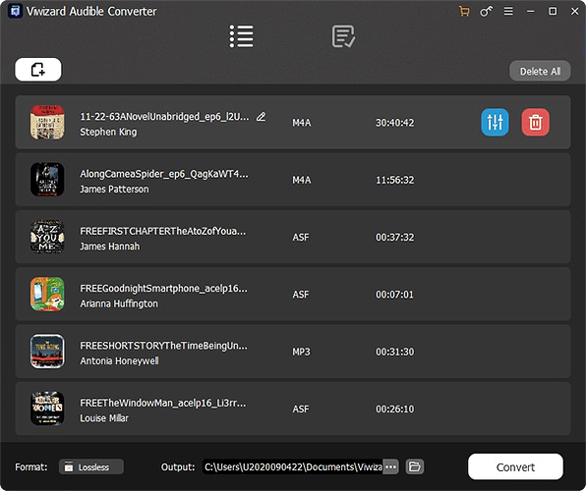Click the ASF label in Arianna Huffington row

coord(301,295)
